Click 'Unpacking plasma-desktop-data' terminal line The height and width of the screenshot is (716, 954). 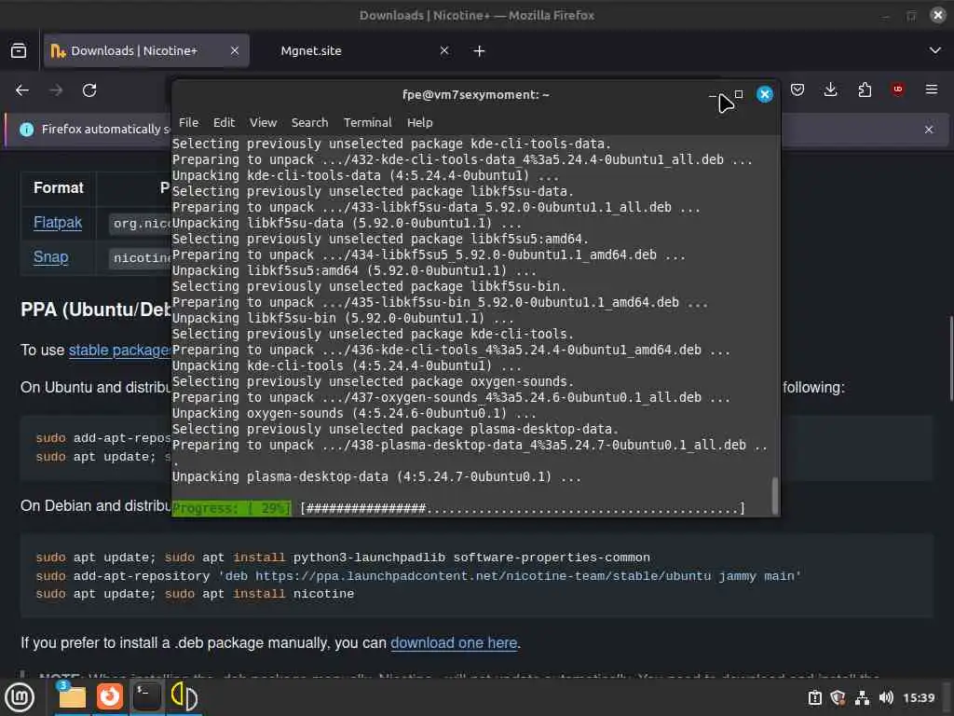coord(376,476)
